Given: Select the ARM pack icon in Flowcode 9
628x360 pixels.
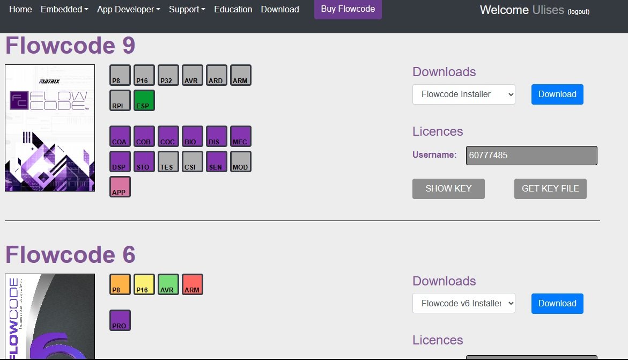Looking at the screenshot, I should pos(241,75).
